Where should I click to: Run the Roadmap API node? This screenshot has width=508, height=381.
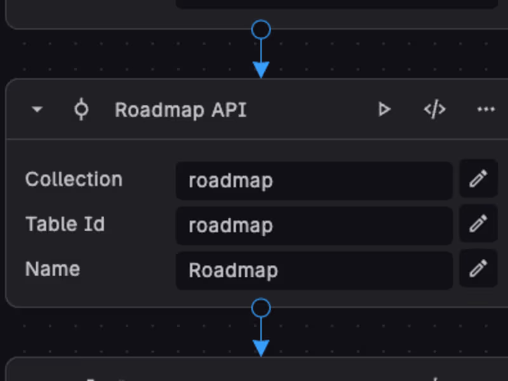tap(384, 110)
